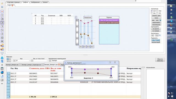Sort with the 'по порядку' button
176x99 pixels.
pyautogui.click(x=156, y=31)
